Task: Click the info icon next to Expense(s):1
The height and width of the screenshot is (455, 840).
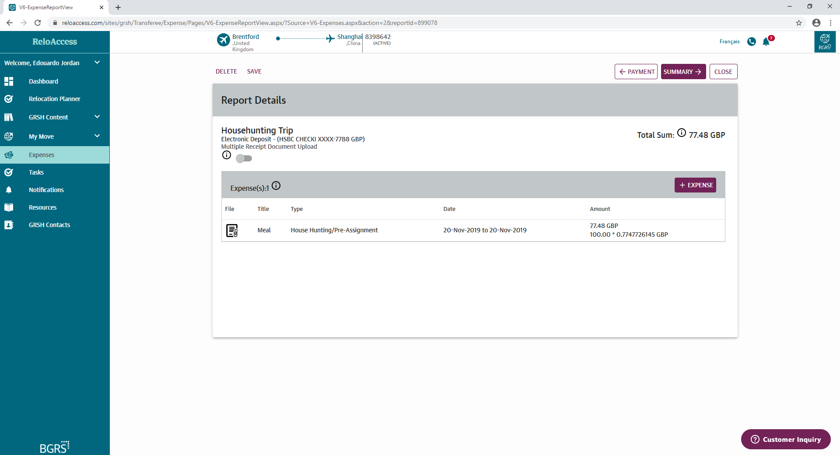Action: click(276, 185)
